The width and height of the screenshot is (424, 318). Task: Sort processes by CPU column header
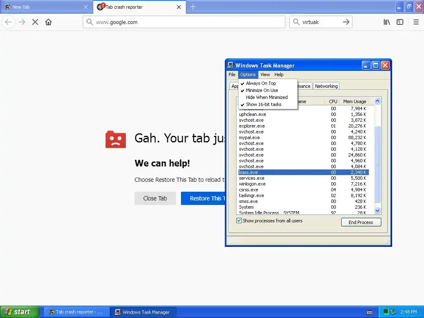[x=332, y=101]
